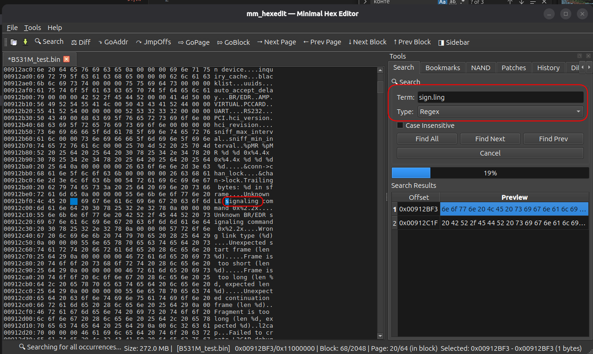Click offset label 00912c00
593x354 pixels.
[19, 208]
